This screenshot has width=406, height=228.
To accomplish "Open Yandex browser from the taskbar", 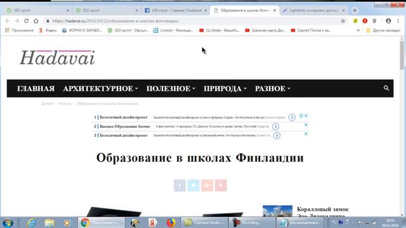I will coord(152,222).
